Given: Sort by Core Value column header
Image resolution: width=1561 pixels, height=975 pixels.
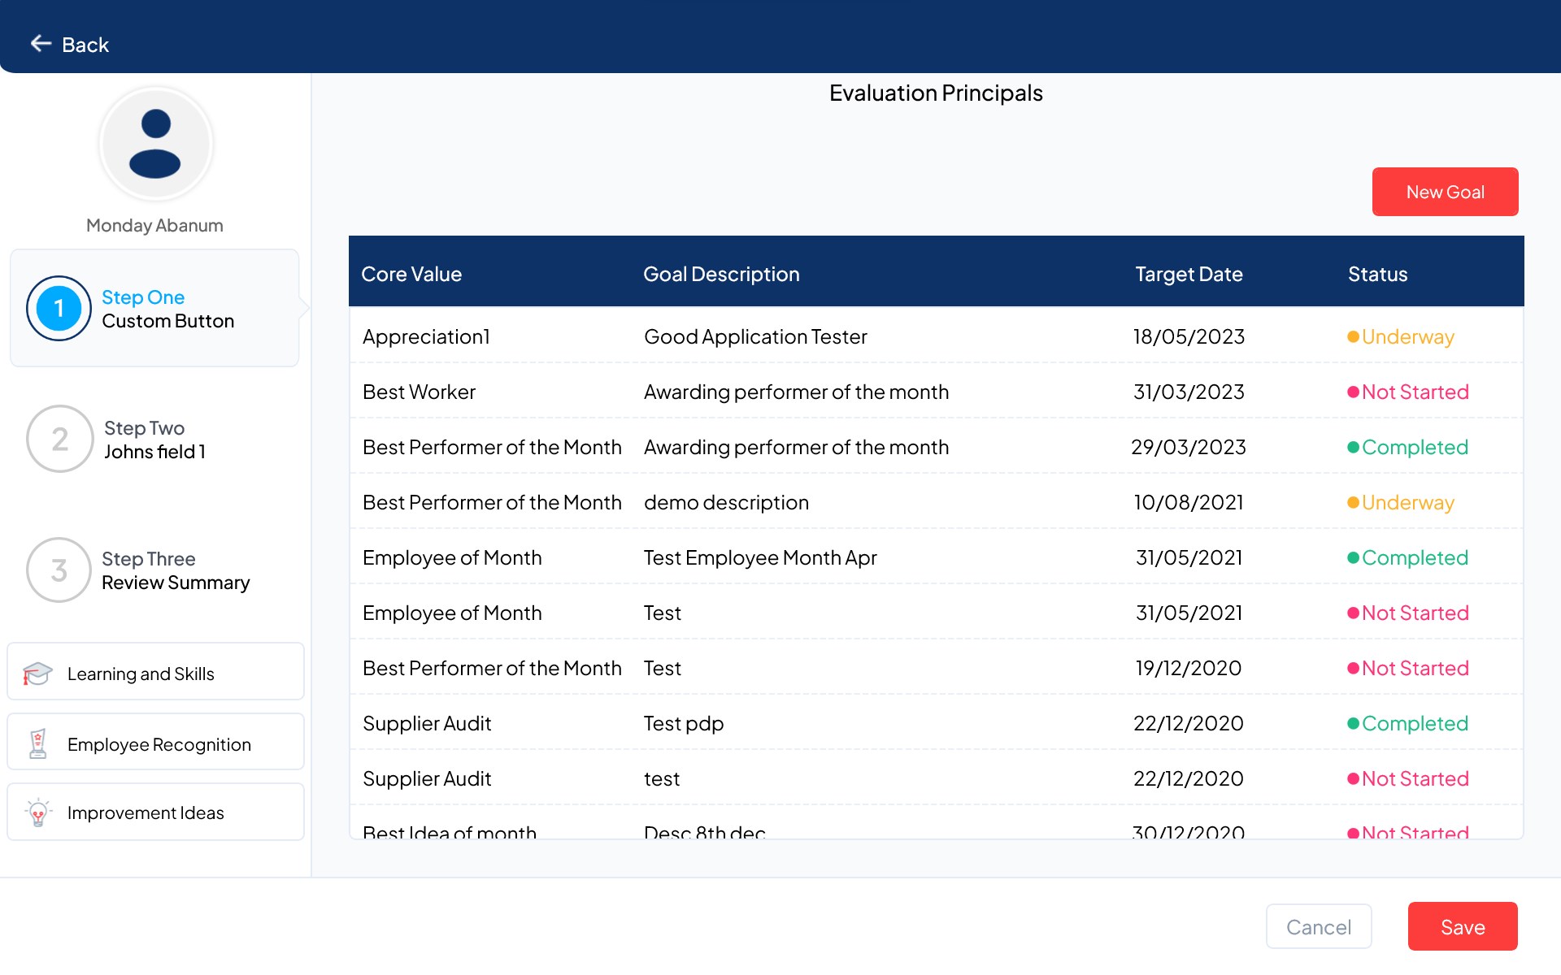Looking at the screenshot, I should click(411, 274).
